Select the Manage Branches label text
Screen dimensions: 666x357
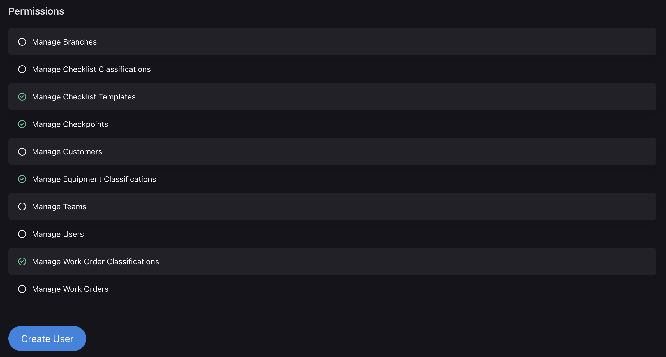64,42
